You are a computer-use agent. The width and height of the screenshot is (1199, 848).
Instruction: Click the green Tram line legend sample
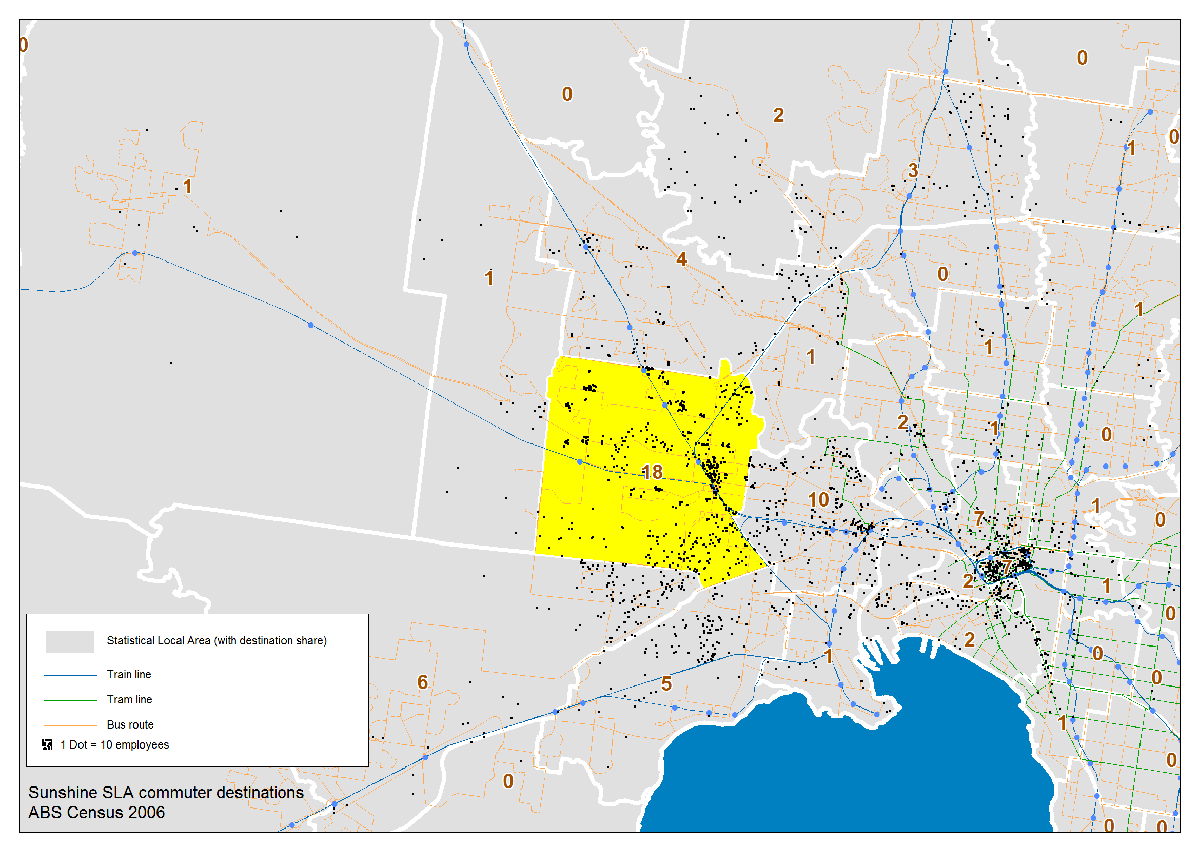tap(69, 700)
